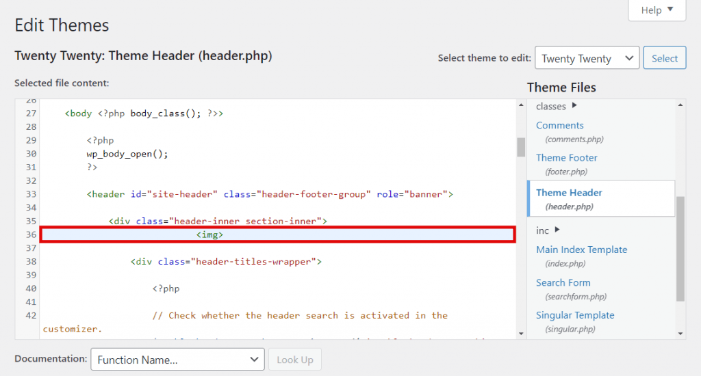Click the div class="header-inner section-inner" line

(x=218, y=221)
